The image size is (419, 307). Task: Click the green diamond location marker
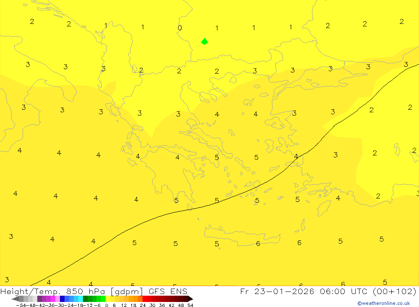point(204,41)
